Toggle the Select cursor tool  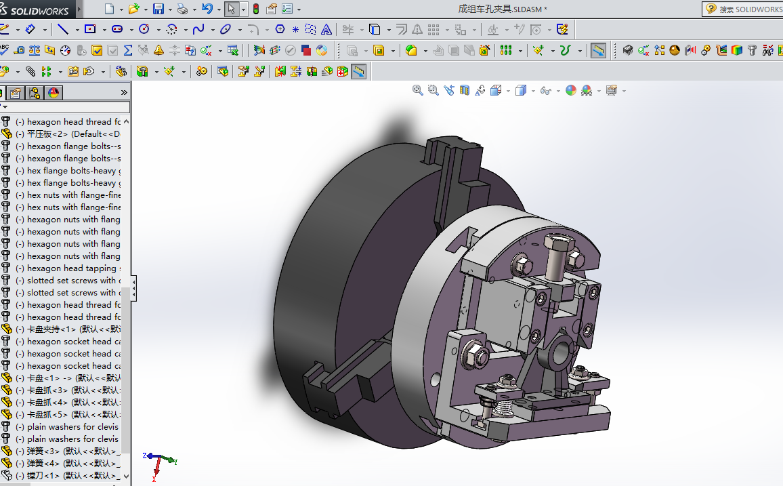click(x=232, y=9)
